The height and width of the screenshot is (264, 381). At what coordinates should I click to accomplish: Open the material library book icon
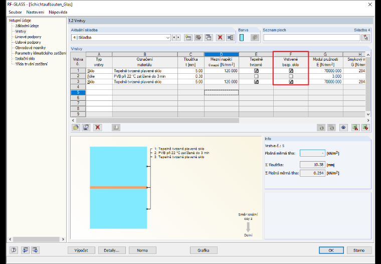(x=116, y=127)
